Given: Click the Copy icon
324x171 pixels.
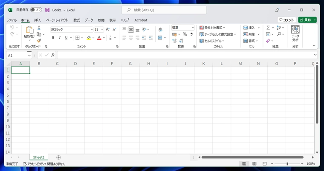Looking at the screenshot, I should [x=39, y=34].
